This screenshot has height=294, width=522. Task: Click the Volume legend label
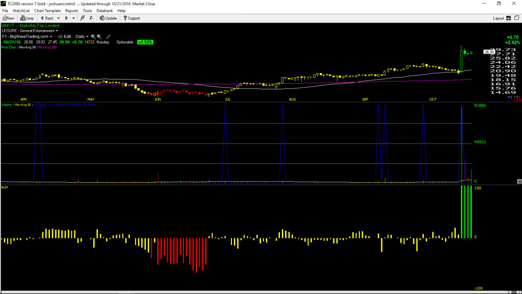[7, 105]
